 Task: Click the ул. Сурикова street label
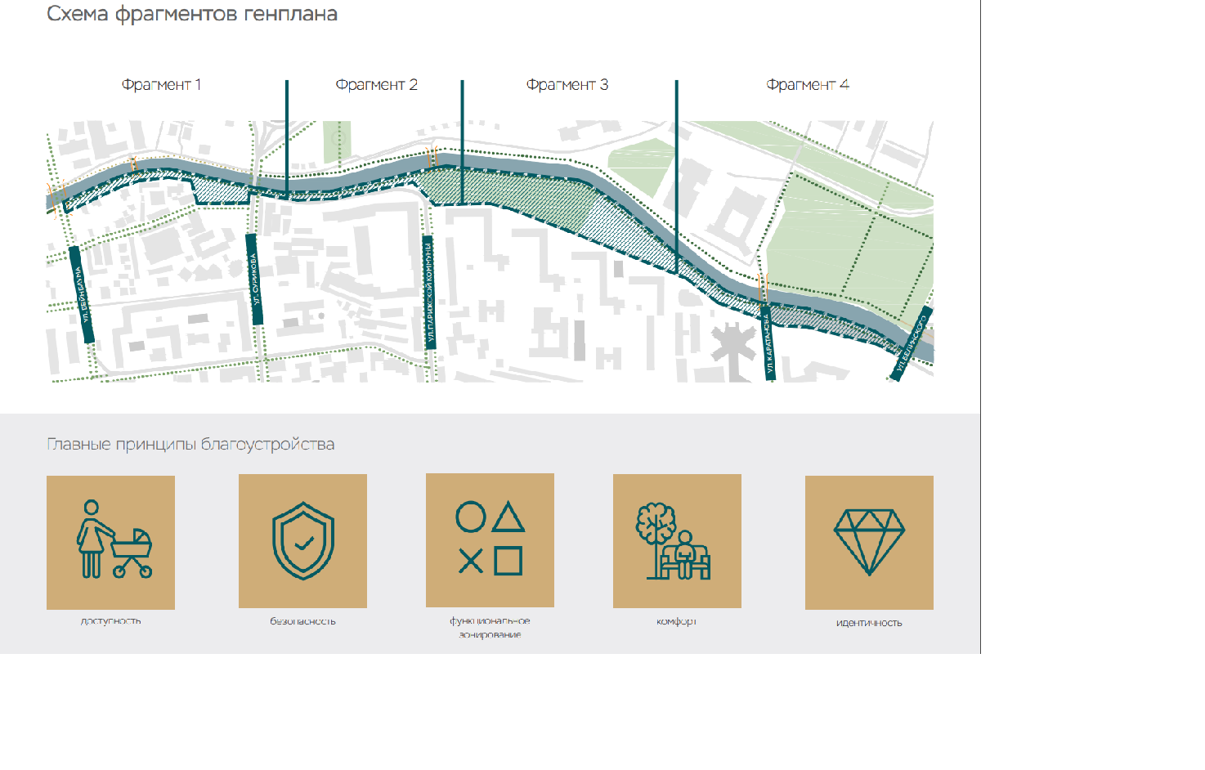[255, 280]
